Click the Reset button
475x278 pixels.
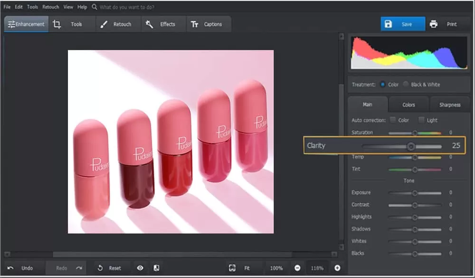point(109,268)
